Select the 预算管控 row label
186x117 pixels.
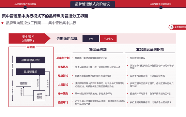(x=63, y=76)
